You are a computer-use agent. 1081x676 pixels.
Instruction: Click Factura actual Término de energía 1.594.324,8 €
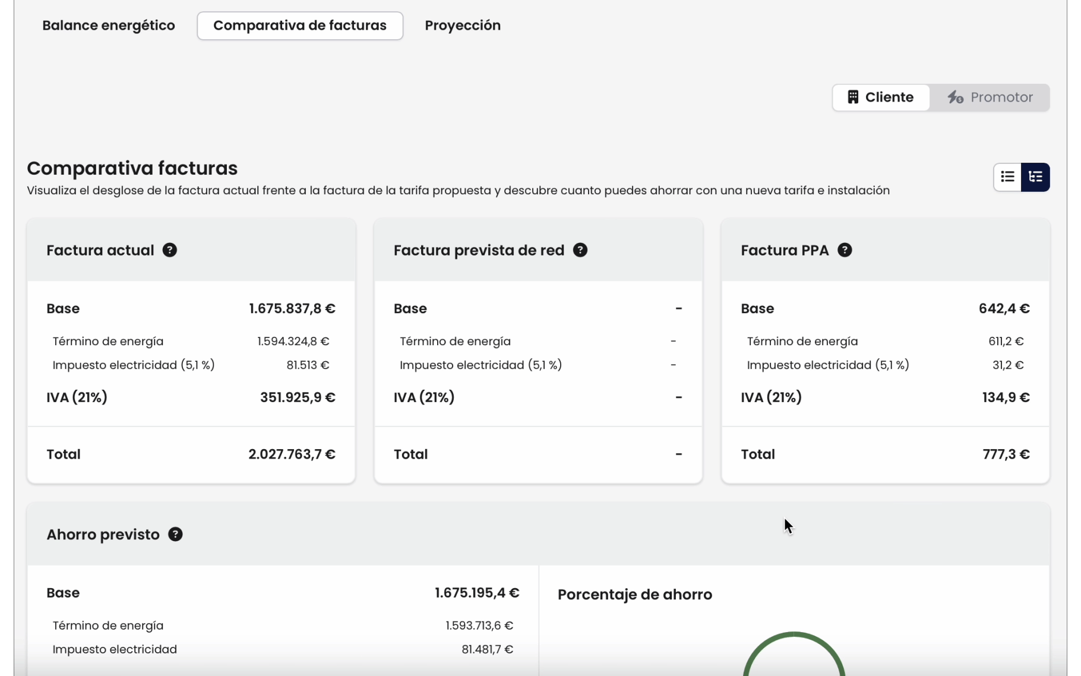(293, 341)
